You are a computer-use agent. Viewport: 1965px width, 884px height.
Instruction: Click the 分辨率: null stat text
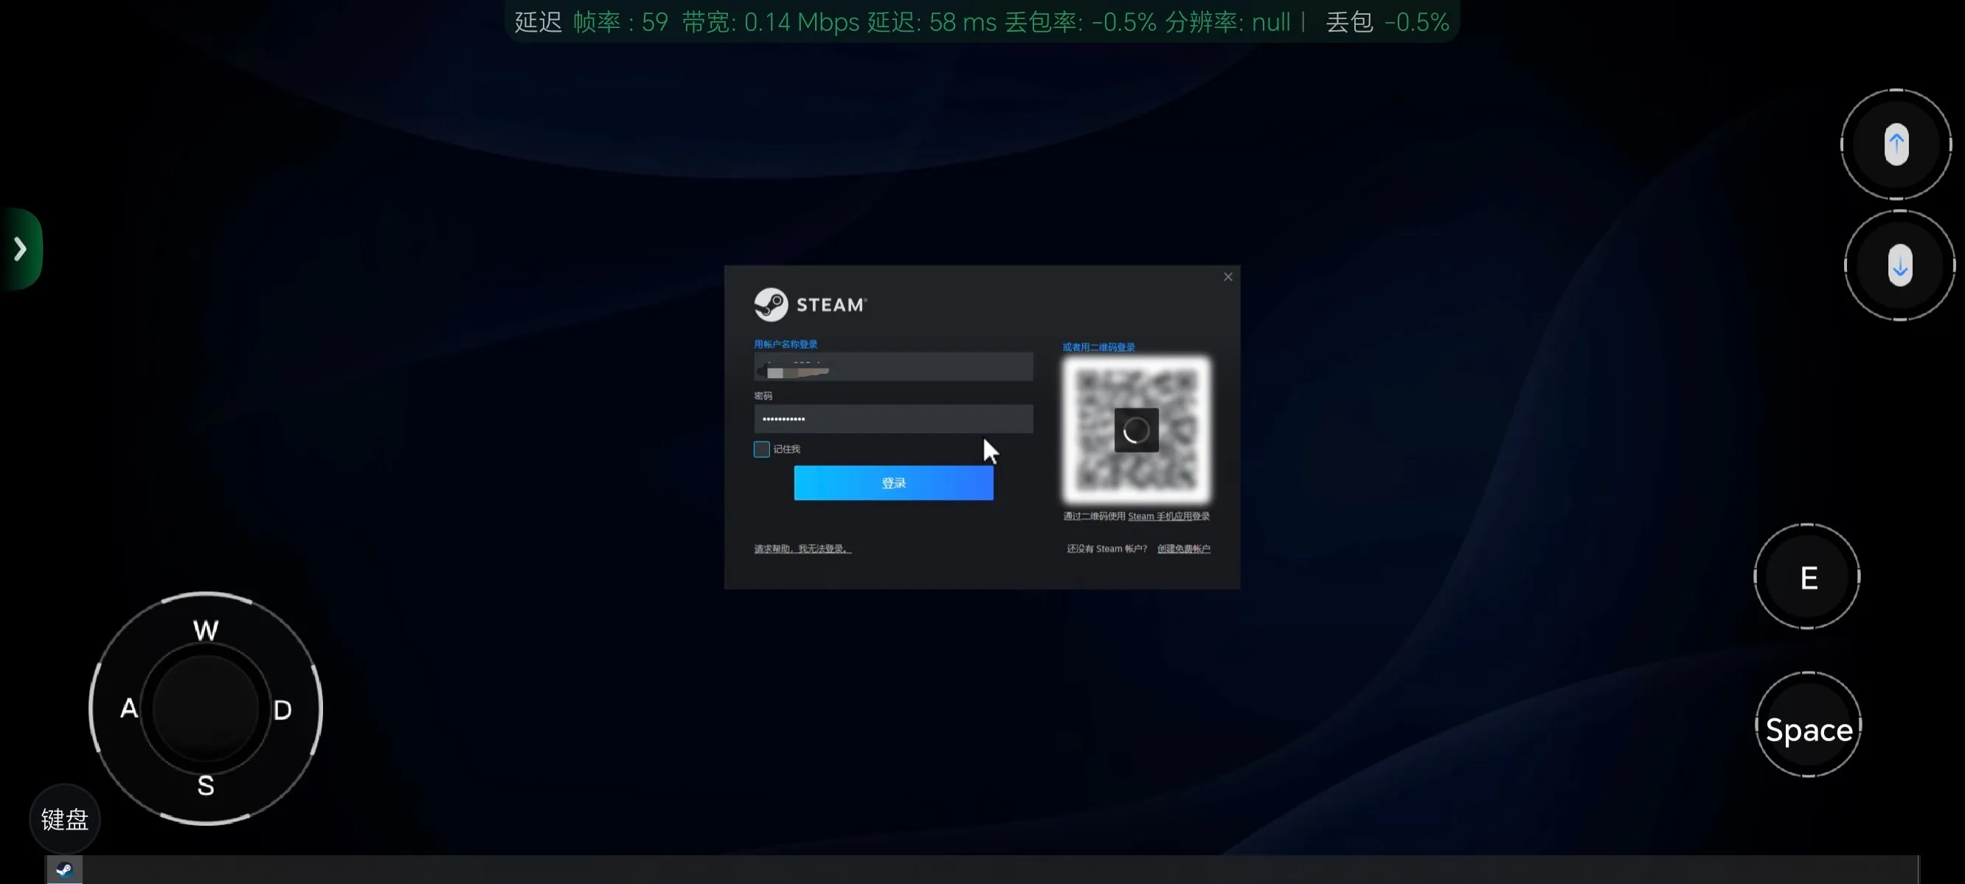[1227, 22]
